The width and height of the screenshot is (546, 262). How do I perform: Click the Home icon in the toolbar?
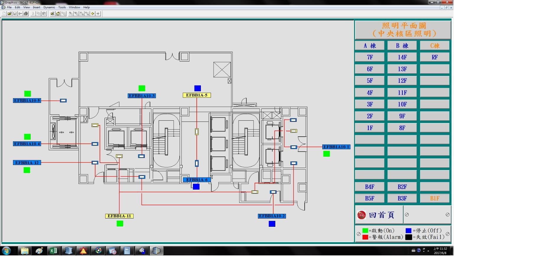[58, 14]
